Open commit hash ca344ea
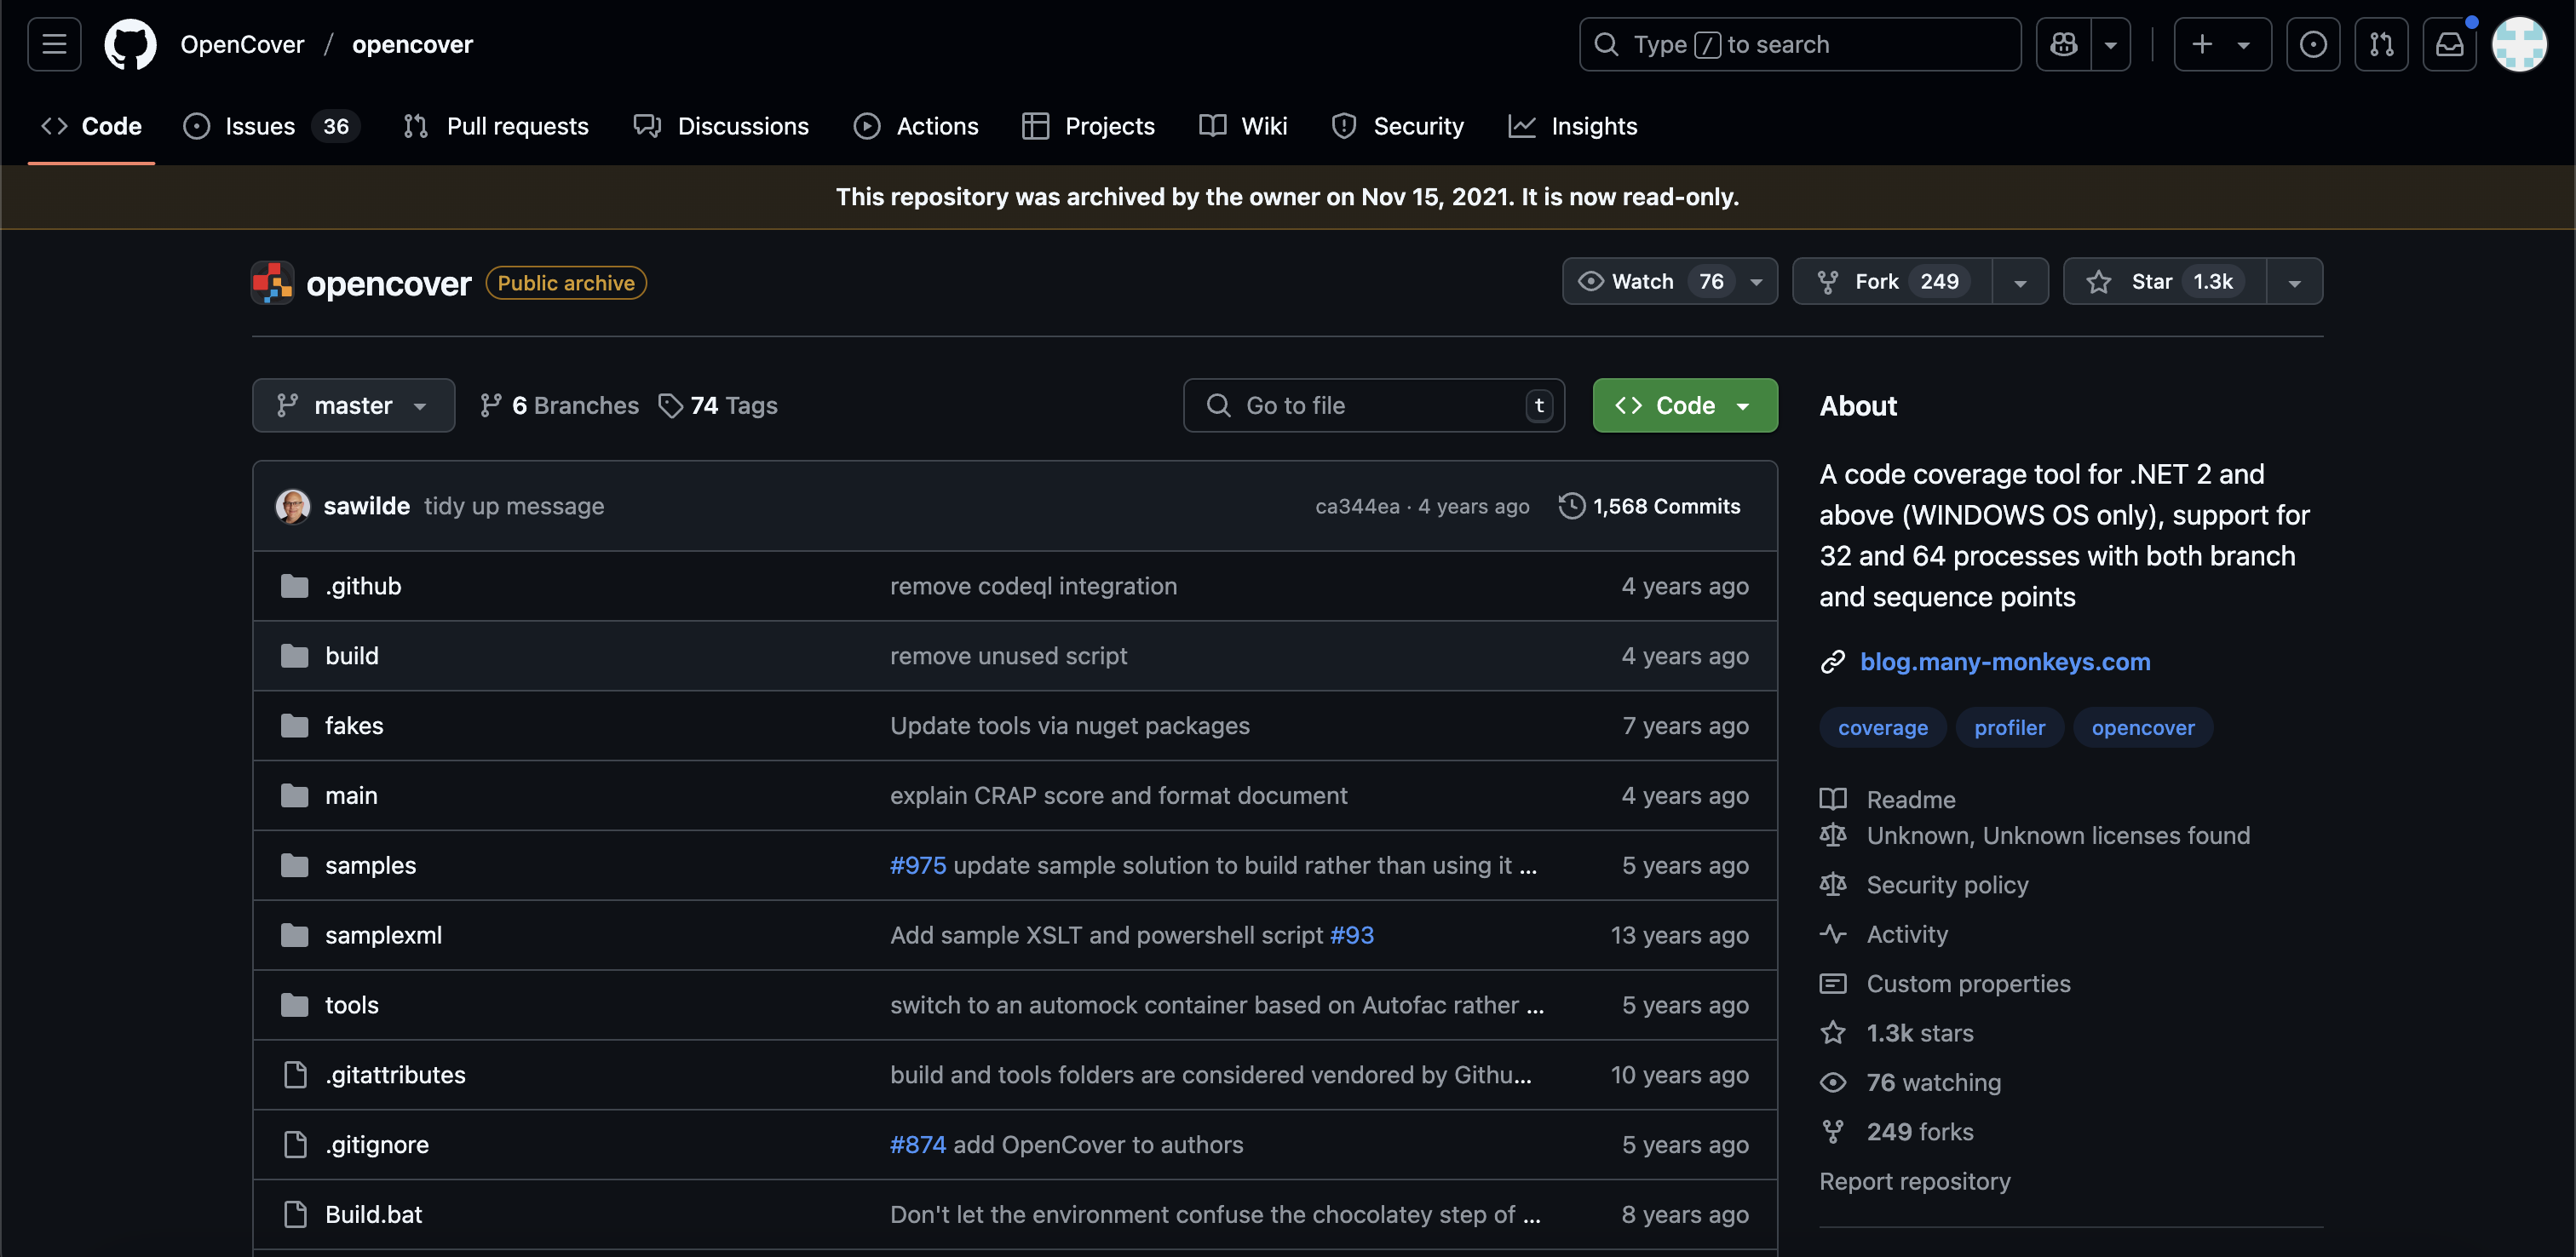2576x1257 pixels. (x=1357, y=506)
